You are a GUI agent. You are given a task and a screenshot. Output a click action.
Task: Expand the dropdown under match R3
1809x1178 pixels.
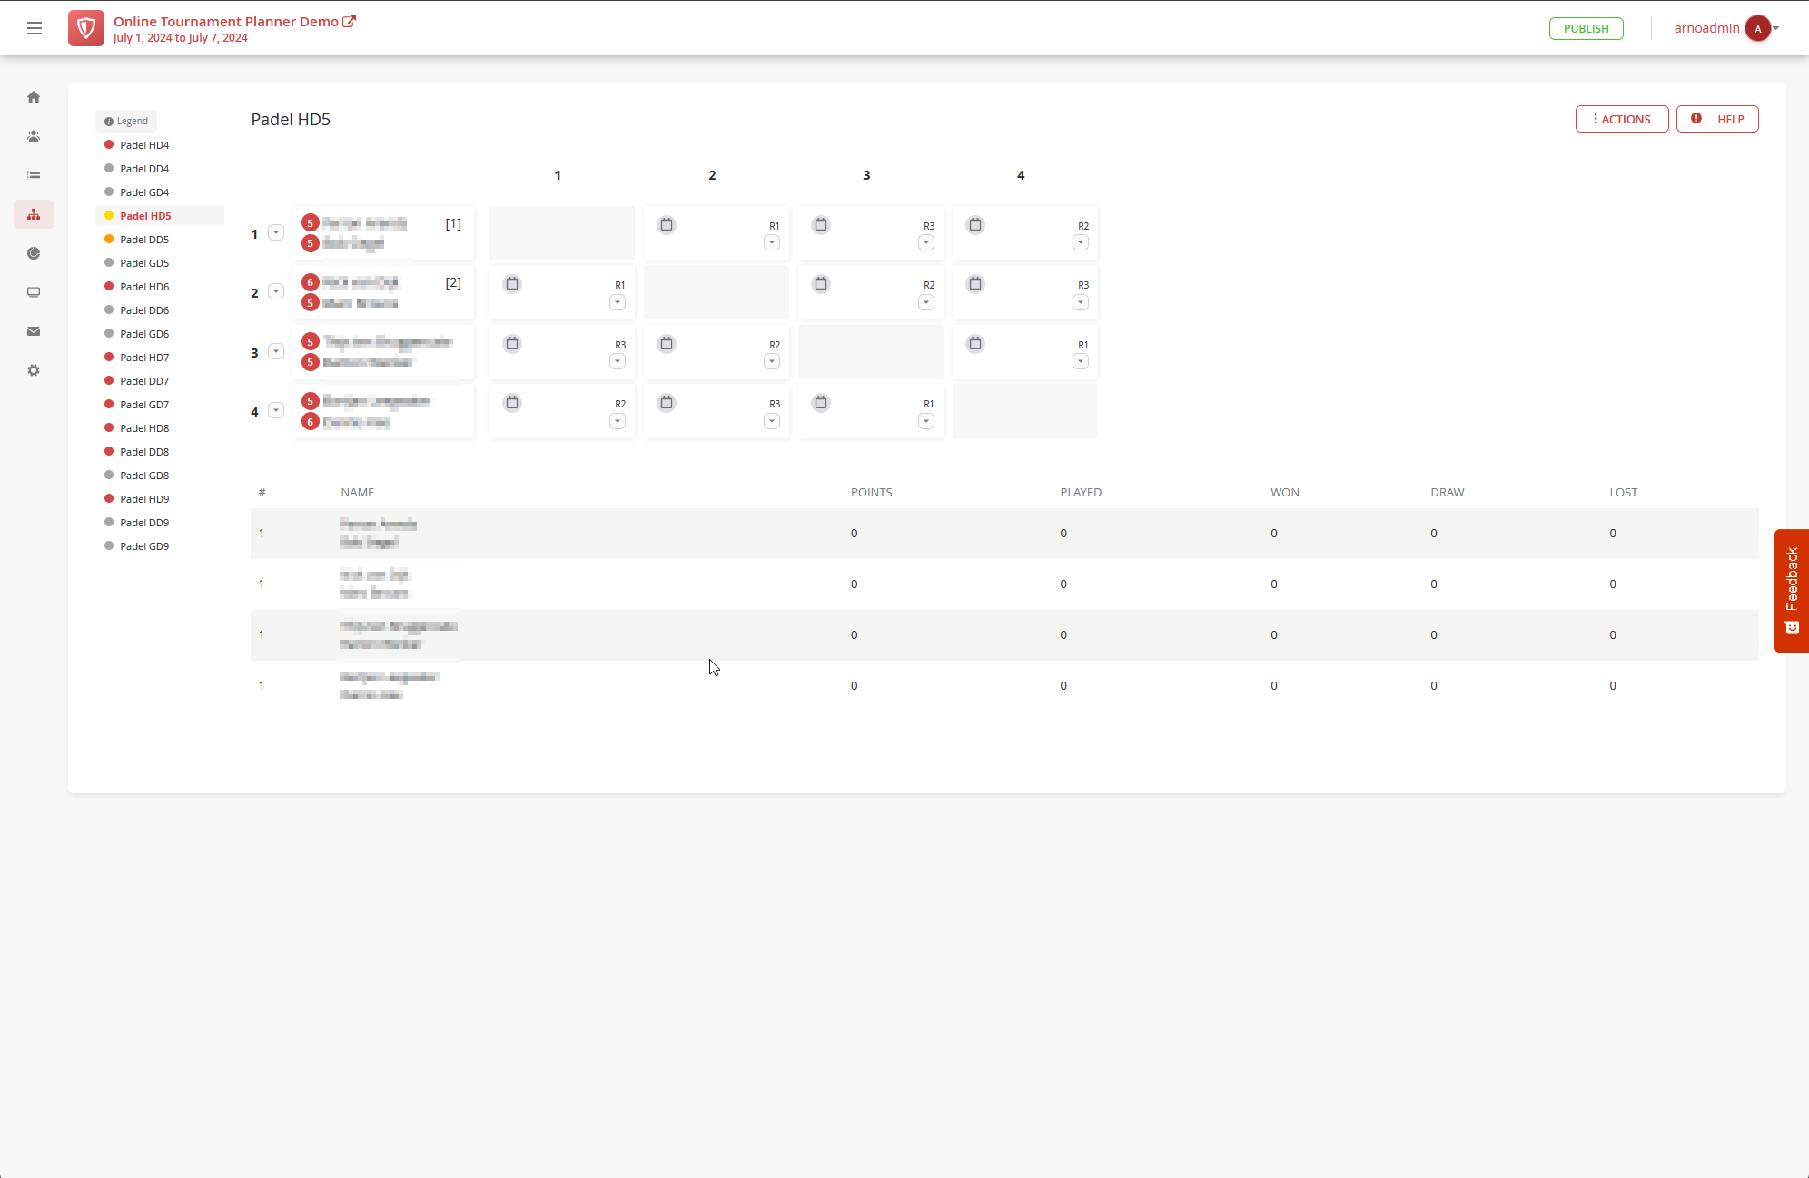point(925,242)
